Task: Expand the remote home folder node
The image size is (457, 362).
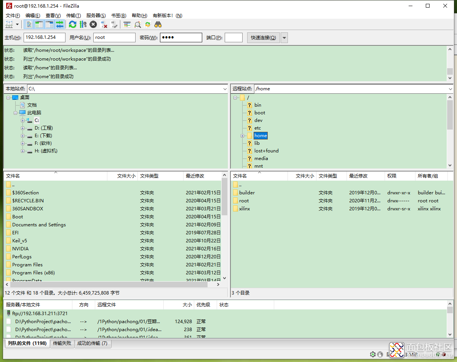Action: [x=242, y=136]
